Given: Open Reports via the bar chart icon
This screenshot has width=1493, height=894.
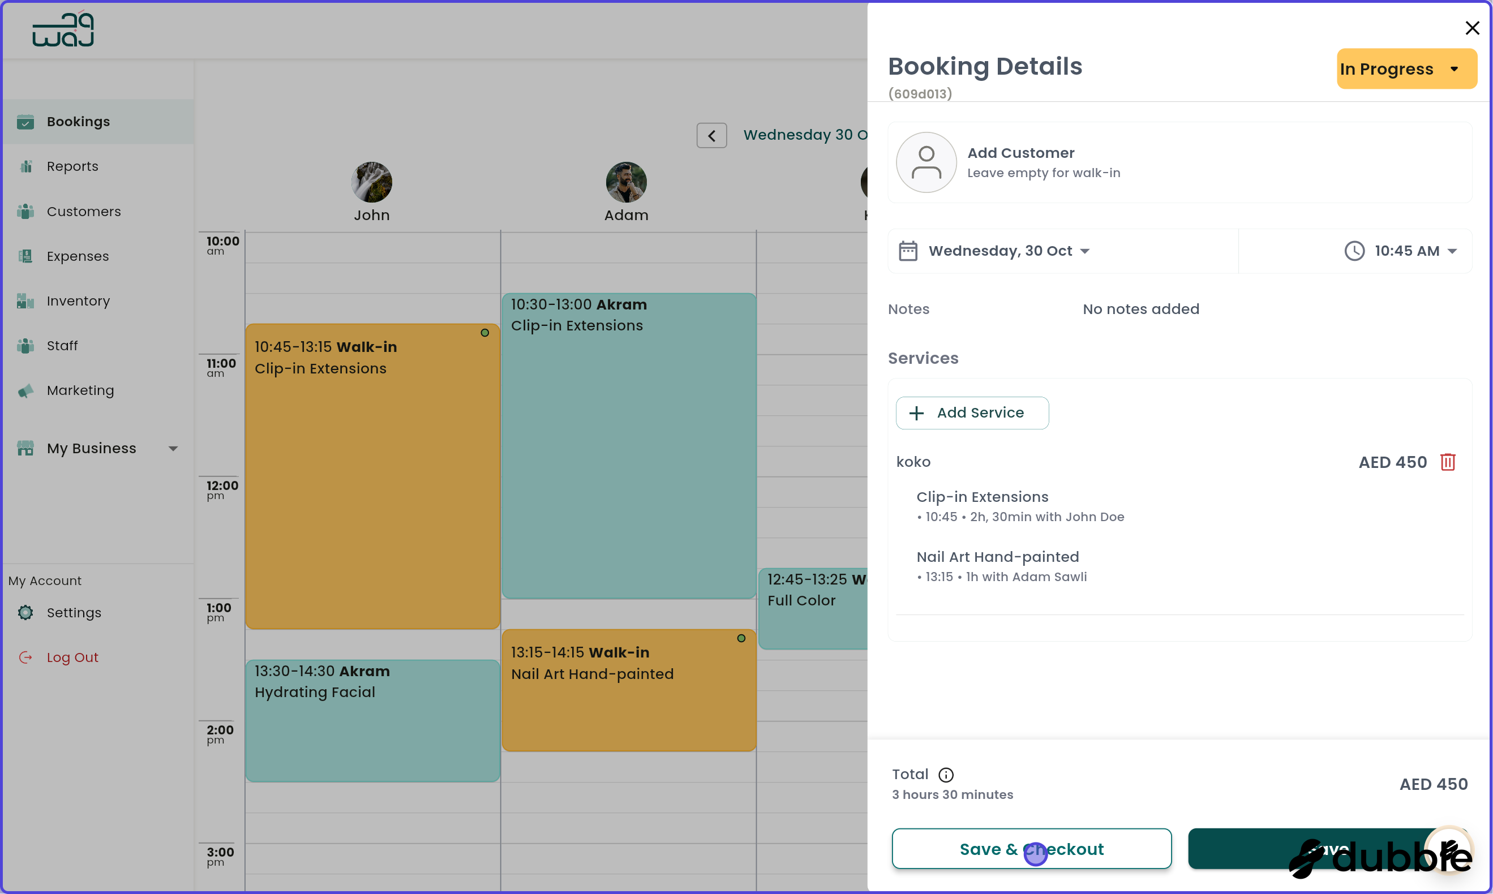Looking at the screenshot, I should (25, 166).
